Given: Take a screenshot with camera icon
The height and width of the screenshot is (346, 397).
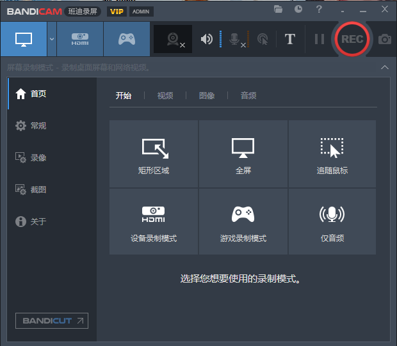Looking at the screenshot, I should coord(385,39).
